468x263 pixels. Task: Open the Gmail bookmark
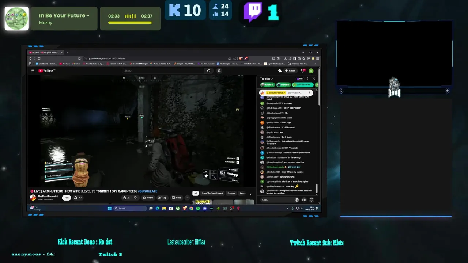[x=76, y=64]
